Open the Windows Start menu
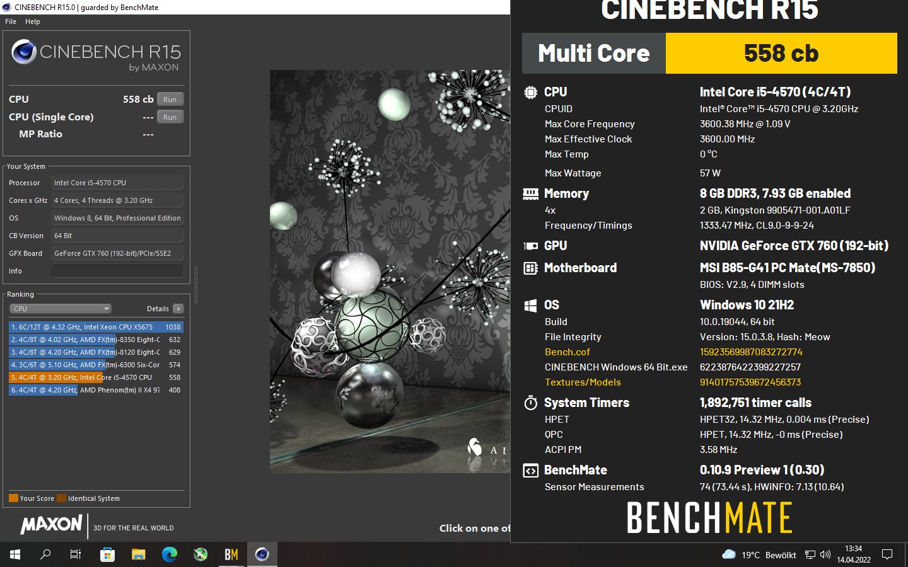This screenshot has height=567, width=908. point(15,554)
